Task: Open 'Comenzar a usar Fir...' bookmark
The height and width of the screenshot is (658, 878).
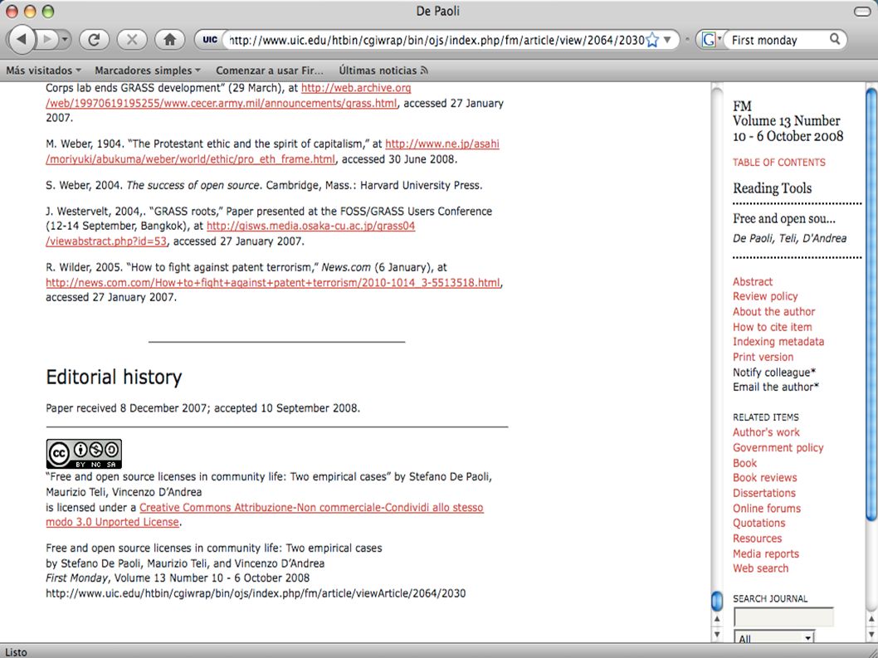Action: (270, 71)
